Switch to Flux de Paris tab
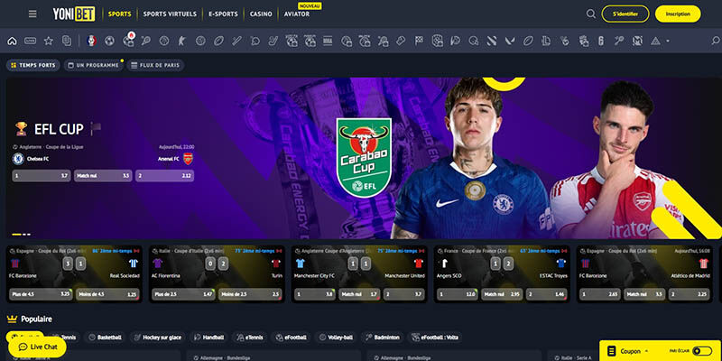 click(x=155, y=65)
